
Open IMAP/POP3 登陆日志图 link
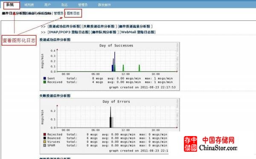pos(69,32)
